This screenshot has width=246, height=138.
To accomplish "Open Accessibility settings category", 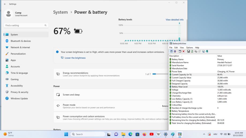I will 26,86.
